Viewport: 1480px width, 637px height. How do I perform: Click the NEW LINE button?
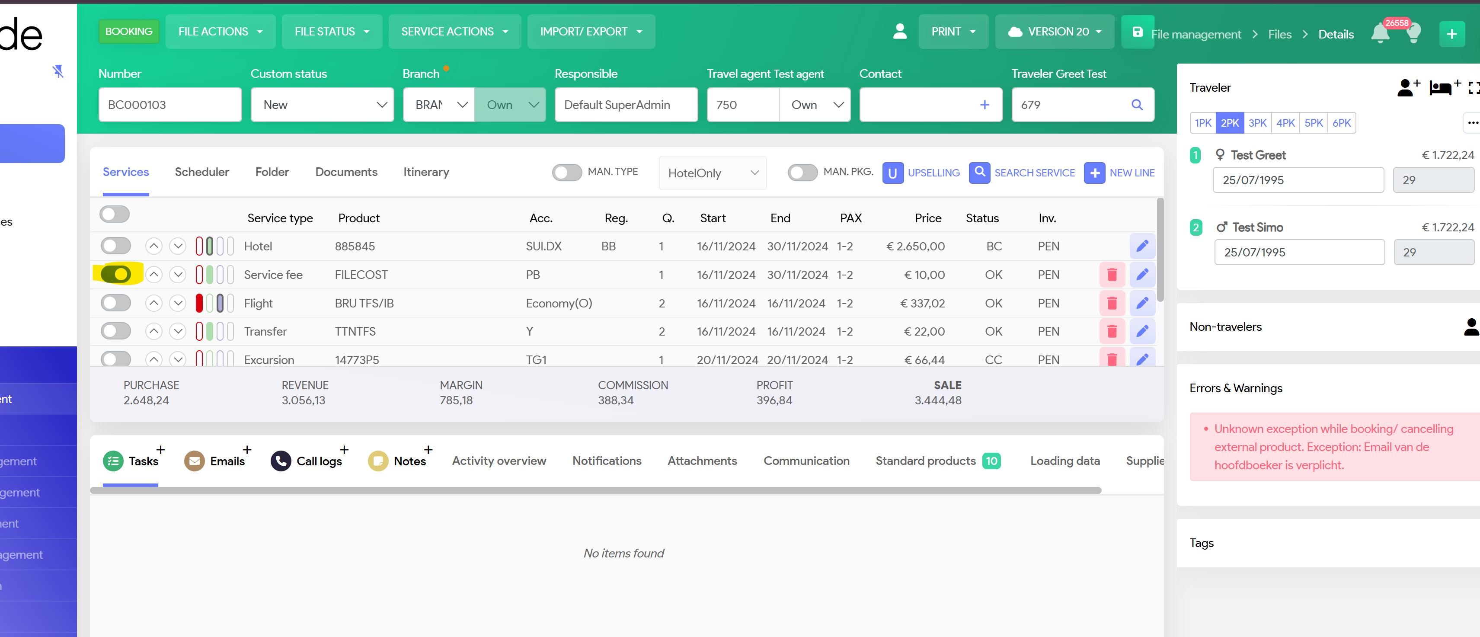(1119, 173)
